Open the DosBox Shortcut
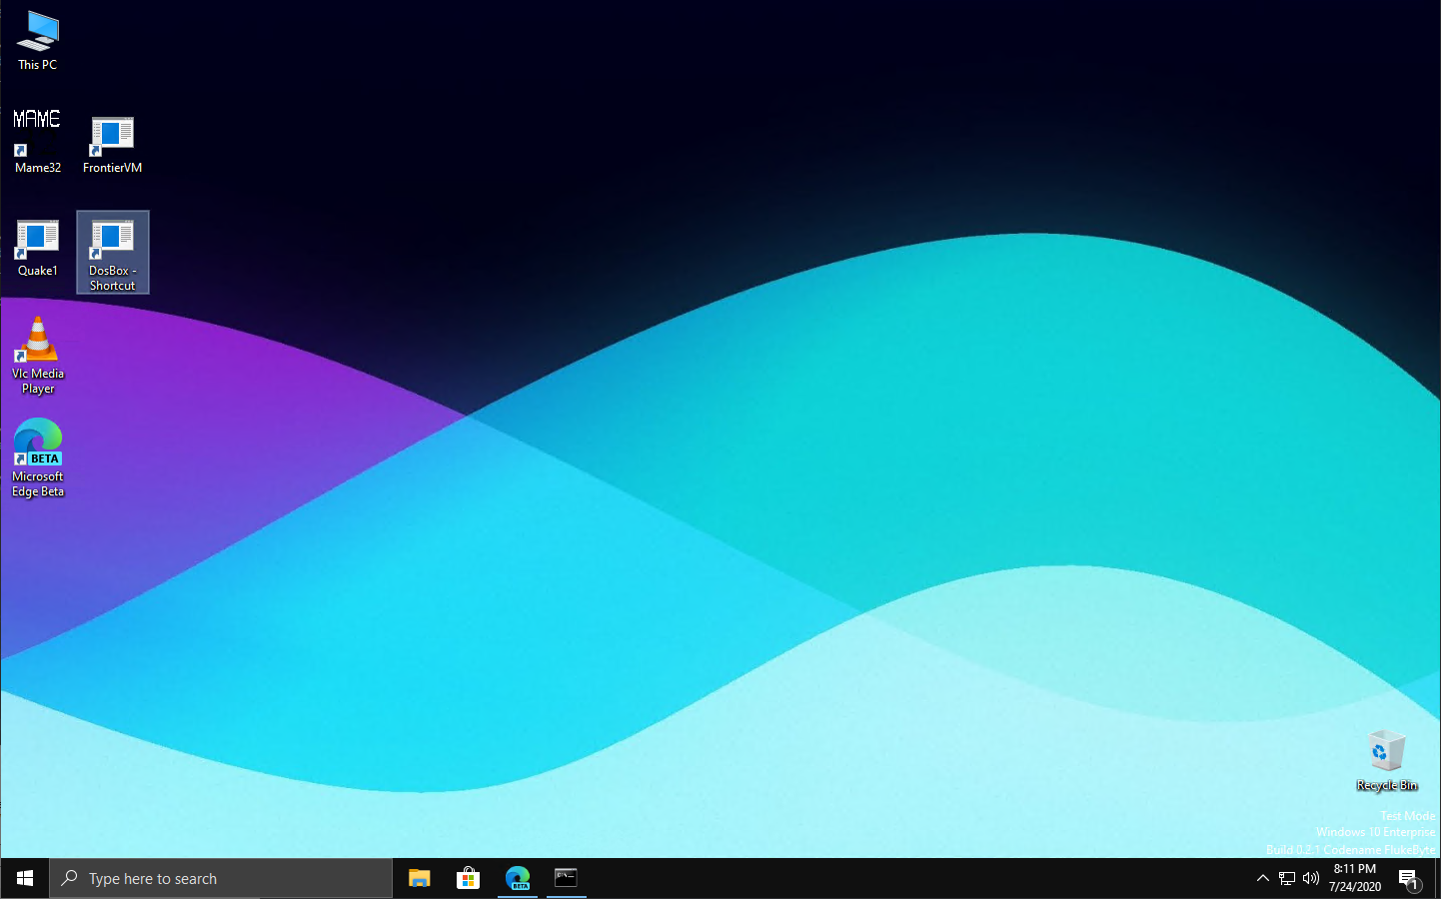Image resolution: width=1441 pixels, height=899 pixels. pos(112,240)
